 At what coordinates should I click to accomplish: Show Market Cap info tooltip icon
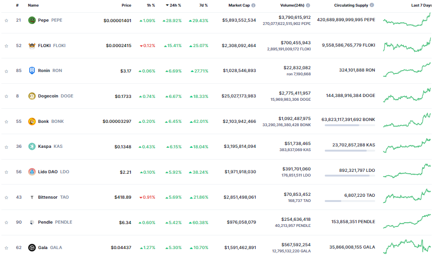pos(253,5)
